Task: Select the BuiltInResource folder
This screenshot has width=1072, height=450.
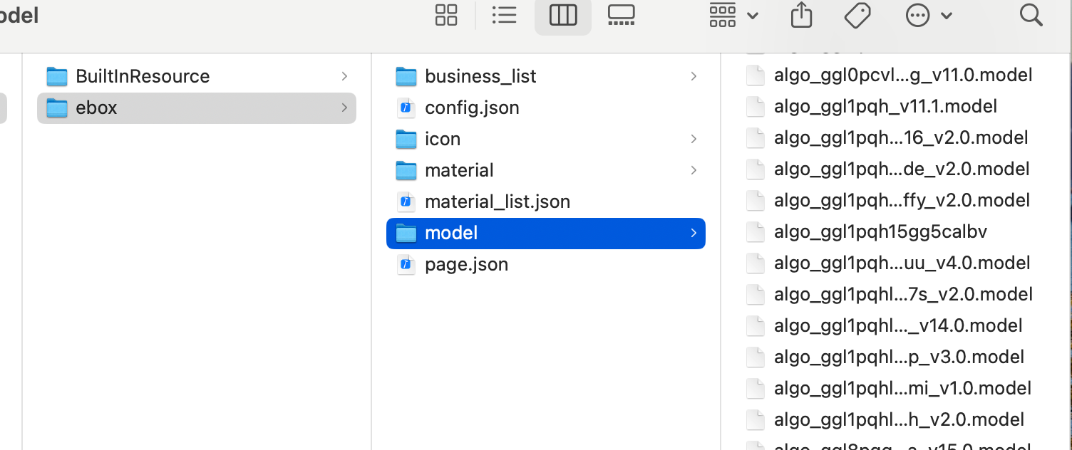Action: (143, 76)
